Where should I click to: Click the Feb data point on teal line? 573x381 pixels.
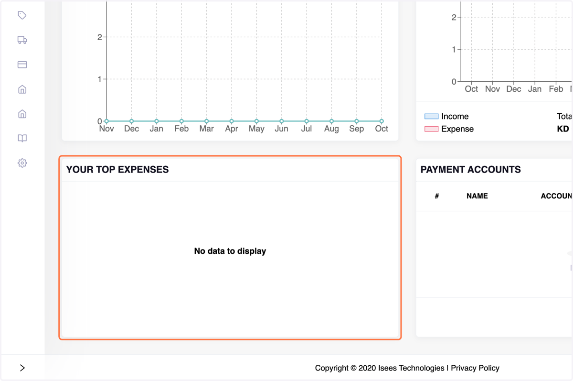[181, 121]
